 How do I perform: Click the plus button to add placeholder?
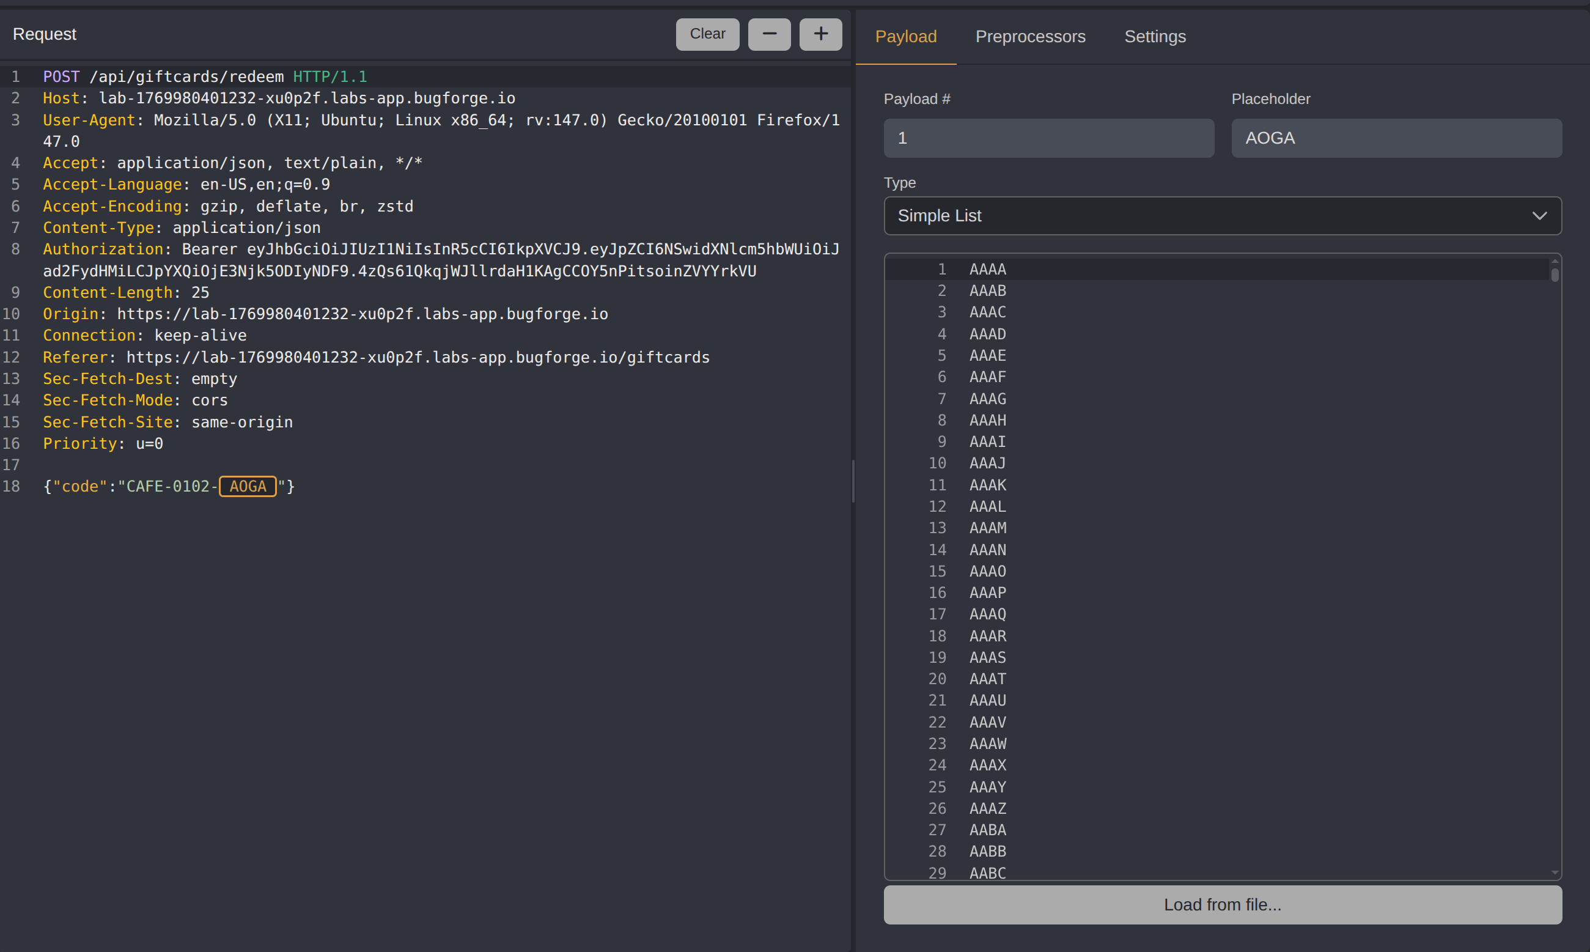[820, 34]
